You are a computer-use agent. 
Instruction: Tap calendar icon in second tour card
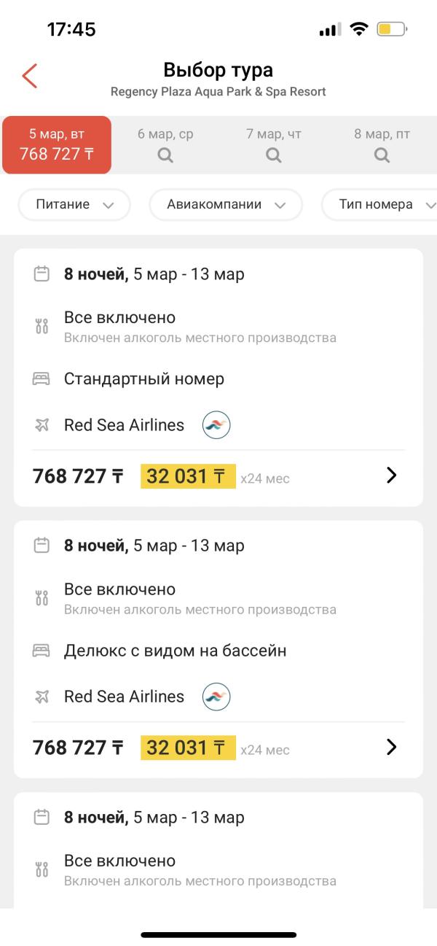tap(42, 546)
